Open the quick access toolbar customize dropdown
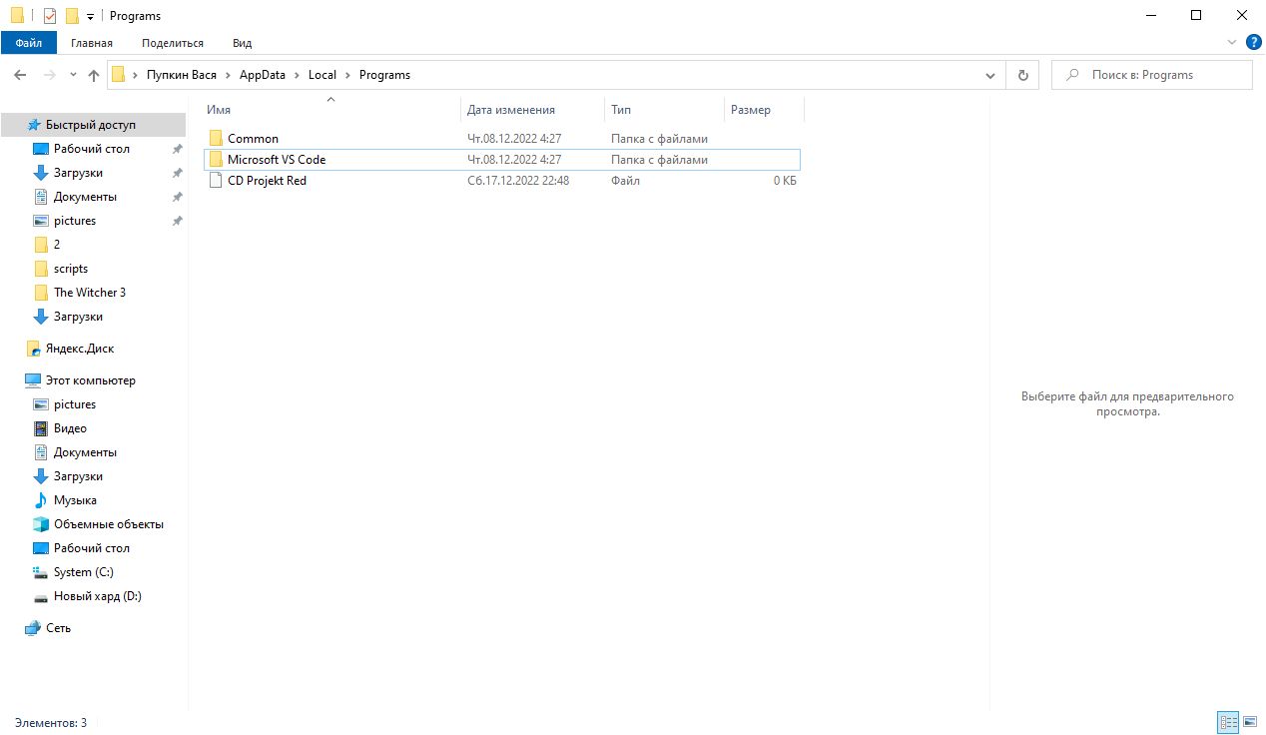The width and height of the screenshot is (1266, 735). pos(90,17)
